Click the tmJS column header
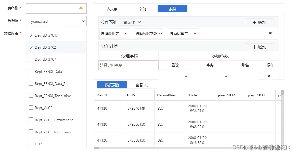This screenshot has width=293, height=153. point(140,95)
